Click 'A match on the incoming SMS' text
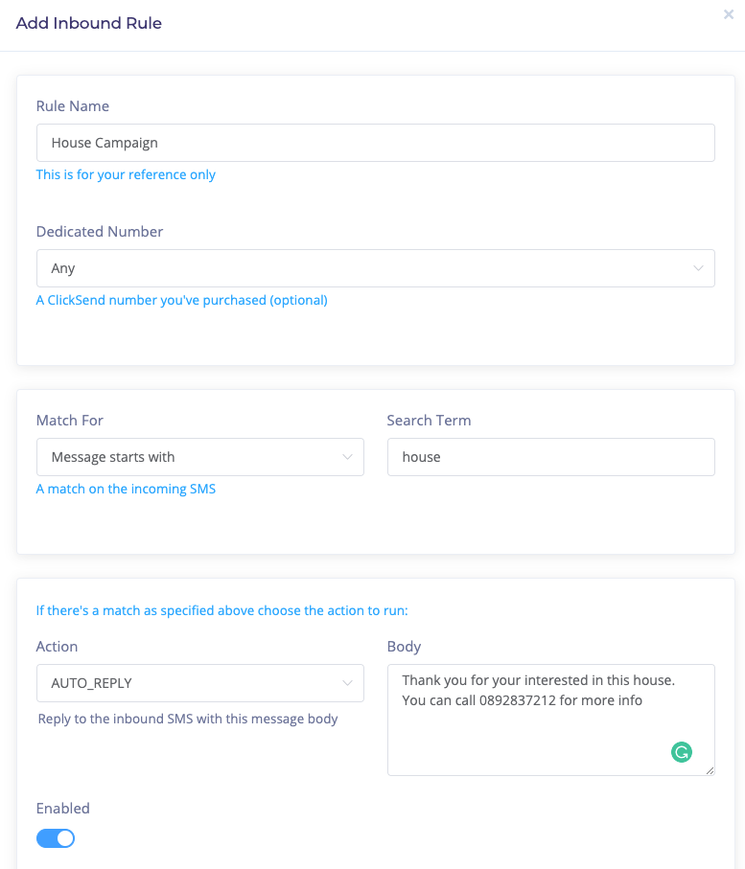 click(126, 489)
